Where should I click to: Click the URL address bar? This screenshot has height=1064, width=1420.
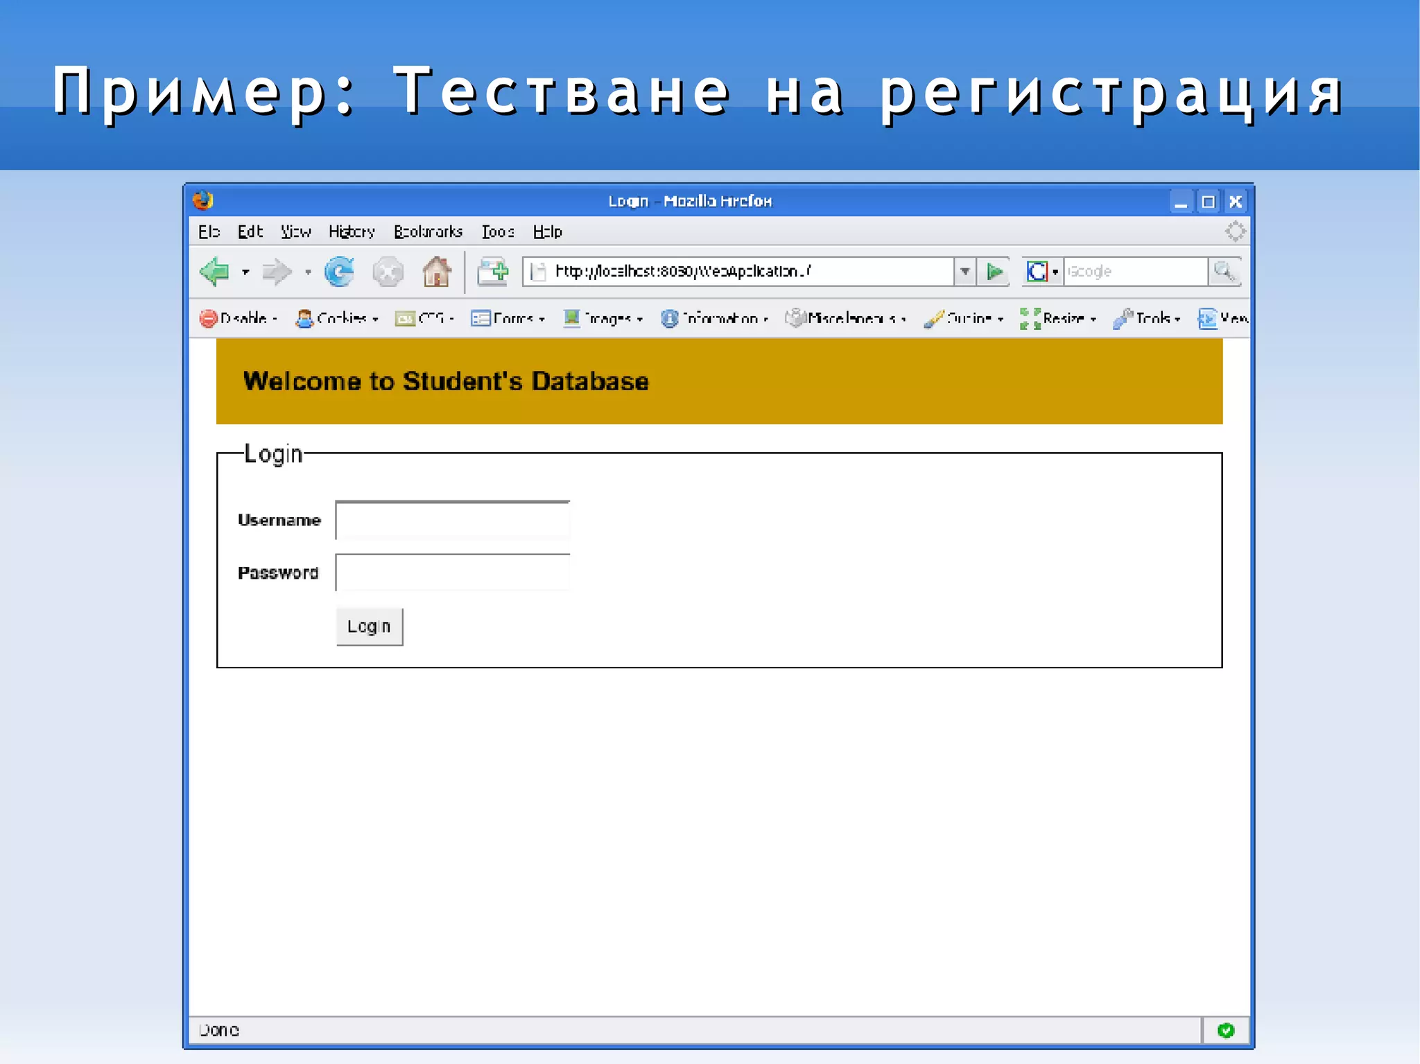(739, 272)
